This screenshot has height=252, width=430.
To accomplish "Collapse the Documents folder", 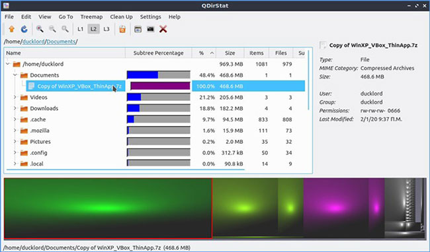I will (15, 75).
